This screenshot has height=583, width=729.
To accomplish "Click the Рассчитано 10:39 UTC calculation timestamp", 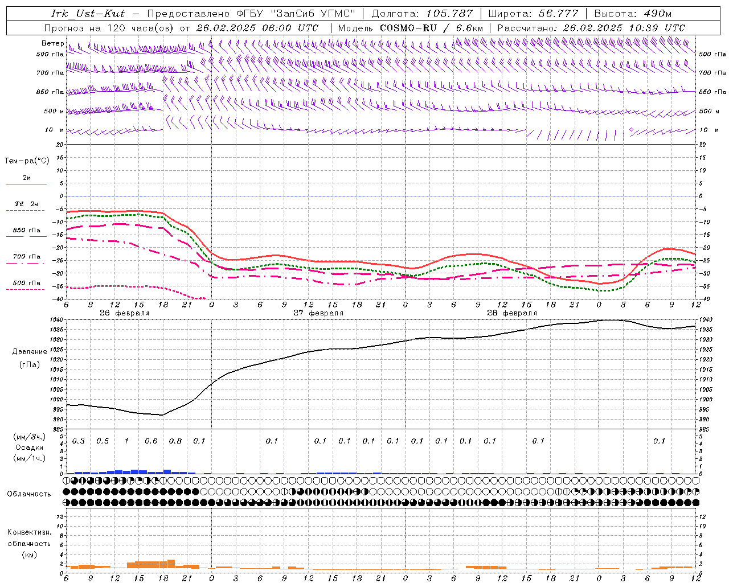I will (591, 28).
